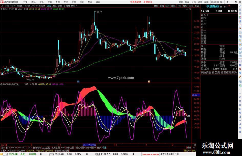Screen dimensions: 242x156
Task: Click the 统计 button
Action: coord(167,6)
